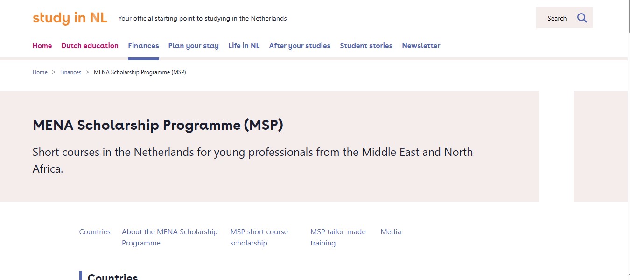Click the study in NL logo
The width and height of the screenshot is (630, 280).
click(70, 18)
